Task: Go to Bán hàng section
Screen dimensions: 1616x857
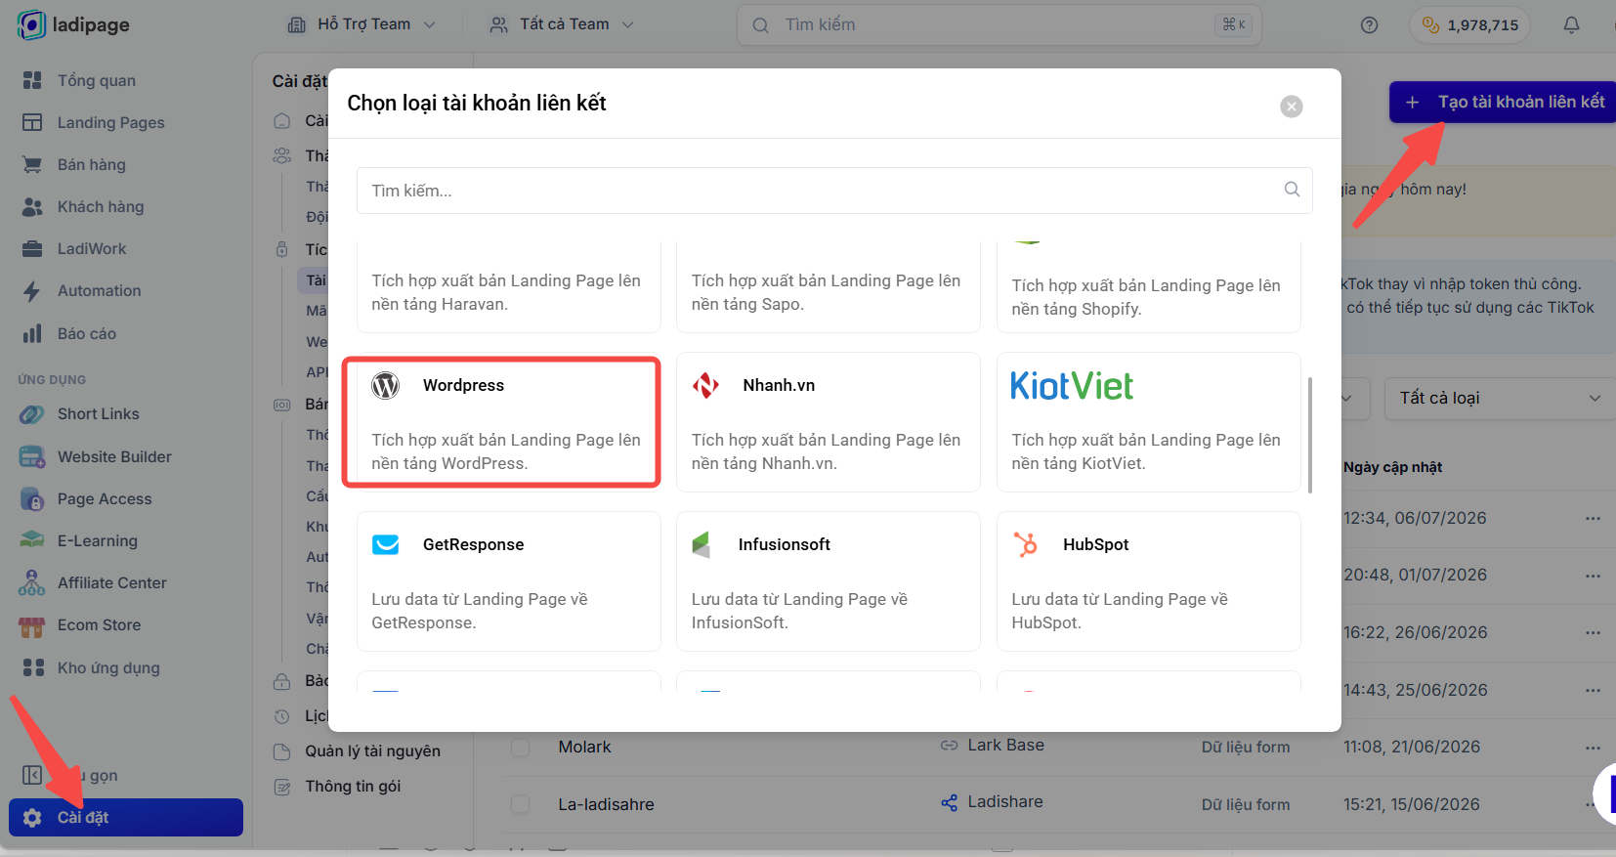Action: (x=91, y=164)
